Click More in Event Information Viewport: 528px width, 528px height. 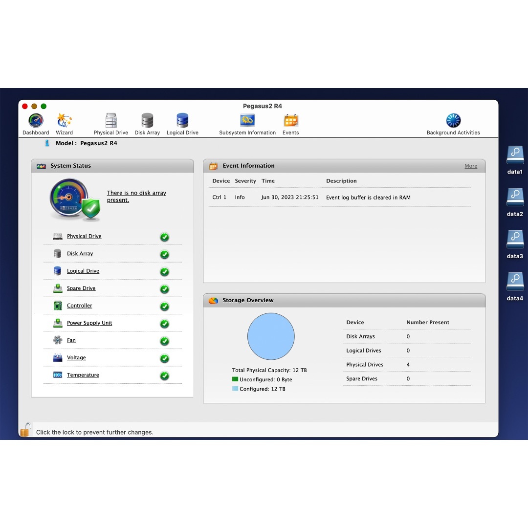coord(471,166)
